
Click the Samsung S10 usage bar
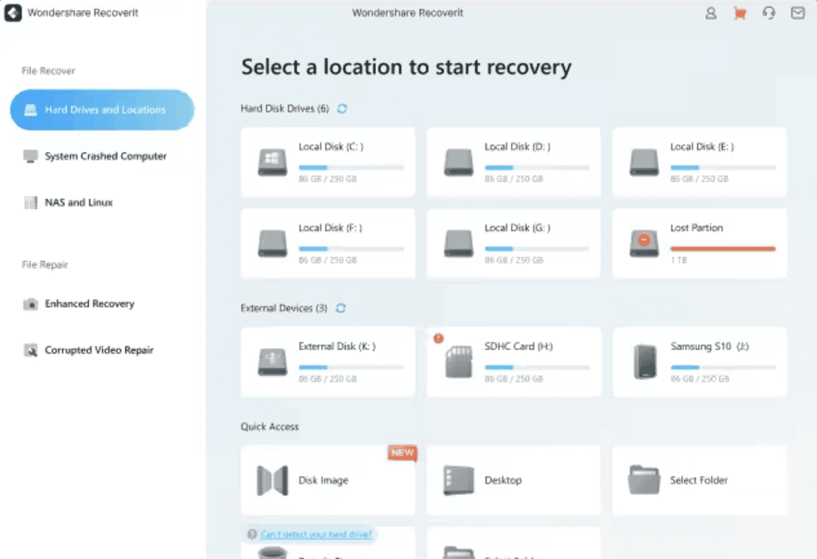(x=723, y=367)
